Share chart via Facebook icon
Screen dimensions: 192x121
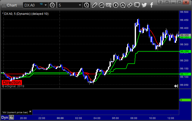(x=151, y=5)
